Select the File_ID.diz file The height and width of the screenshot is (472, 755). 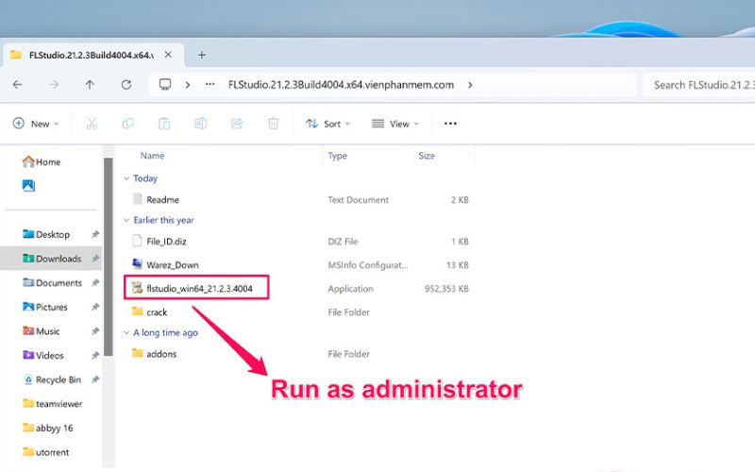[x=167, y=242]
